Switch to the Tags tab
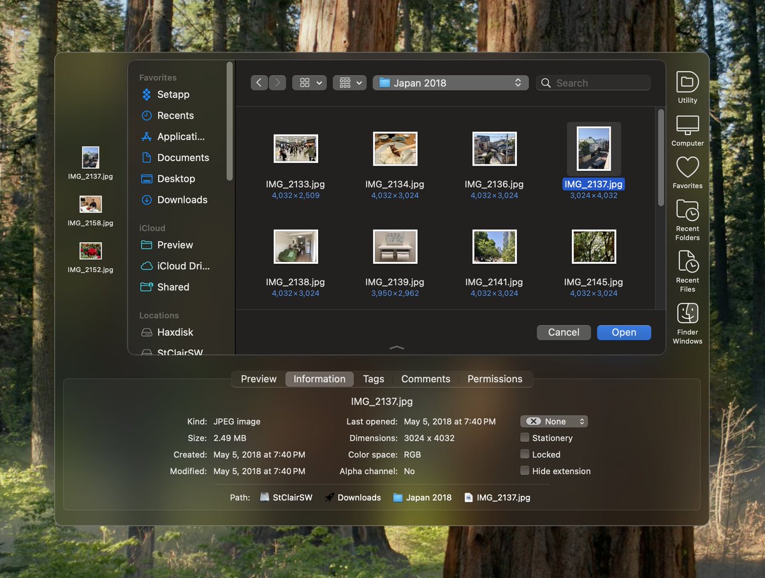Screen dimensions: 765x578 (x=374, y=379)
